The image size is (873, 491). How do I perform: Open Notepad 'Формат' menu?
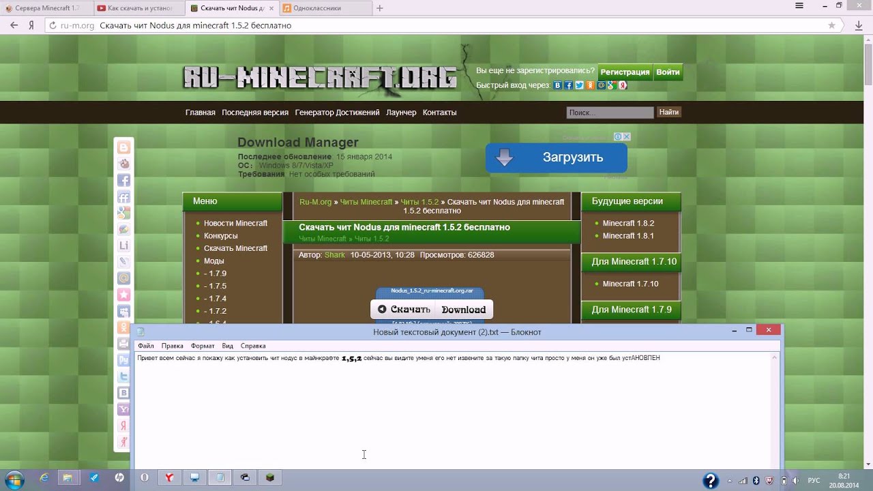point(203,346)
